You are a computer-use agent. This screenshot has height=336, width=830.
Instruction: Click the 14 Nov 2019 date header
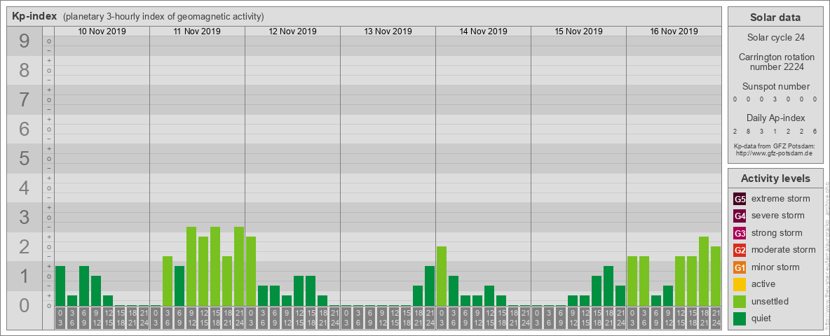pyautogui.click(x=483, y=31)
